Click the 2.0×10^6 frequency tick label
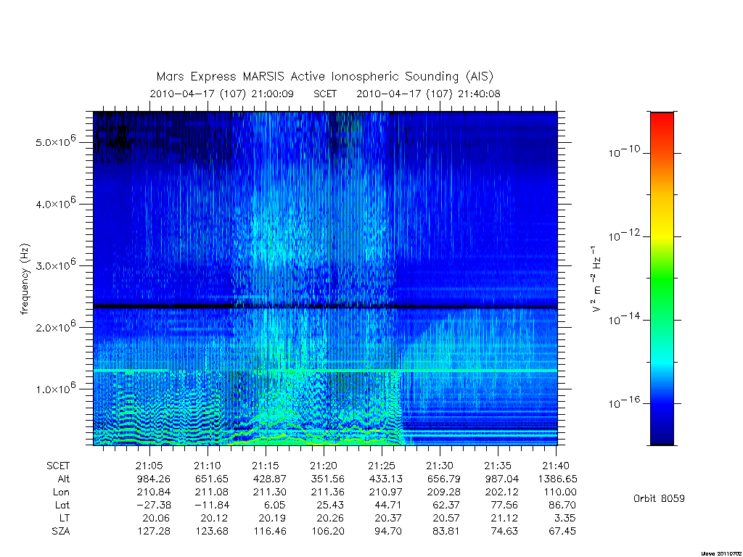This screenshot has width=743, height=557. (56, 327)
